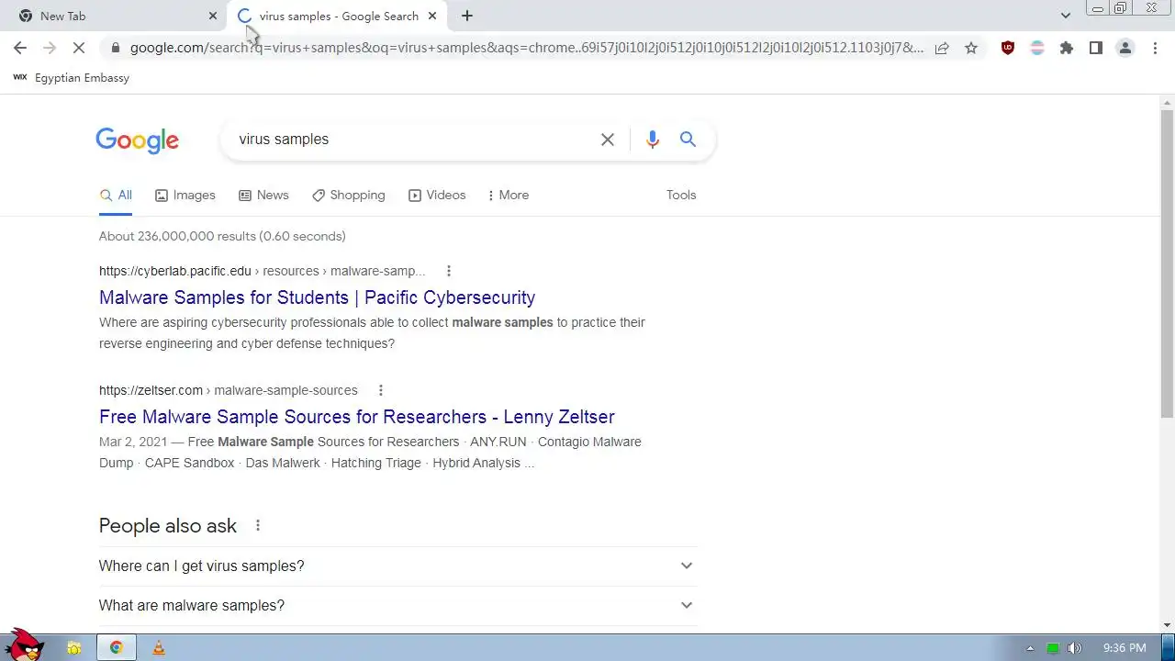Click inside the Google search box
This screenshot has height=661, width=1175.
(x=413, y=140)
